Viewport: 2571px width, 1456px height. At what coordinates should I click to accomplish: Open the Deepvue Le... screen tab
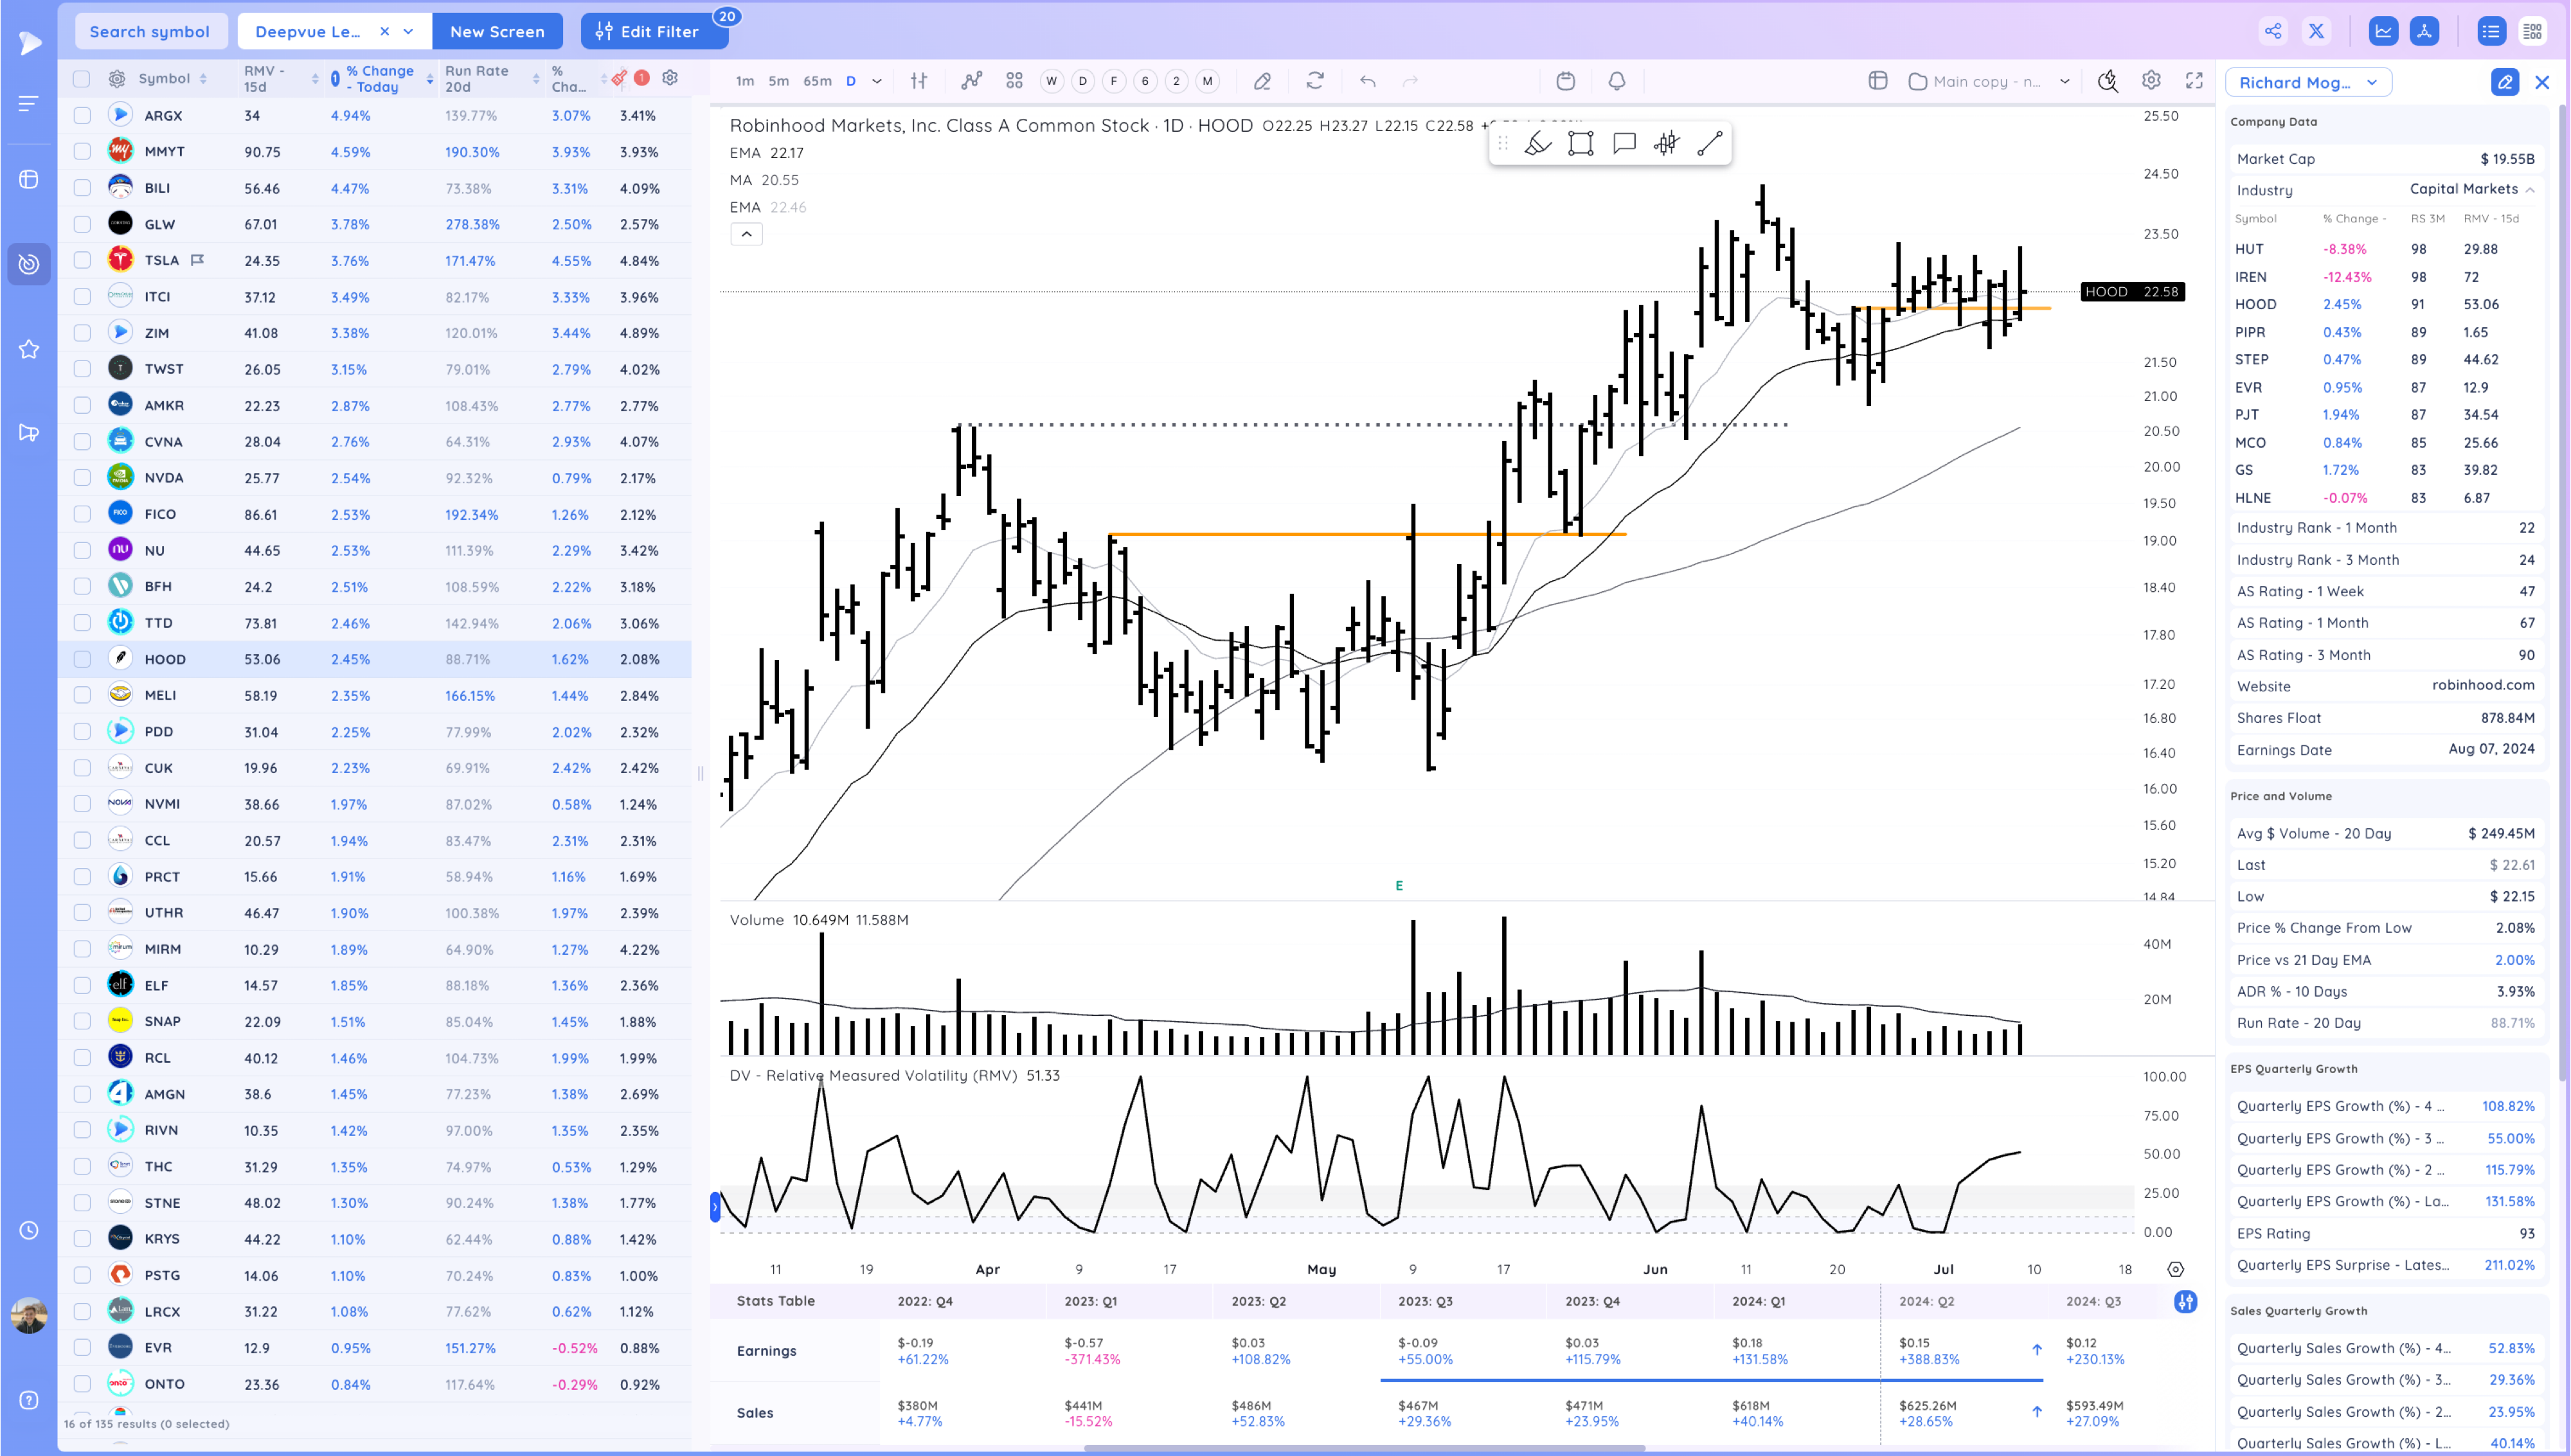pos(308,31)
